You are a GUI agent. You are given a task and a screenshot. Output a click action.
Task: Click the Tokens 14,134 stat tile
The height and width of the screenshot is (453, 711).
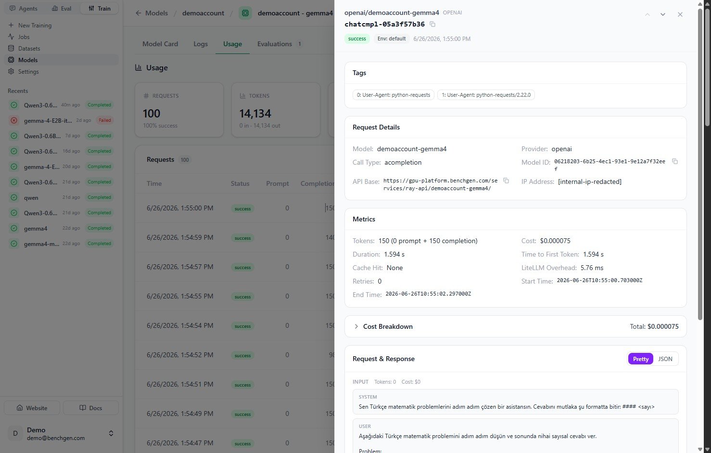[276, 110]
